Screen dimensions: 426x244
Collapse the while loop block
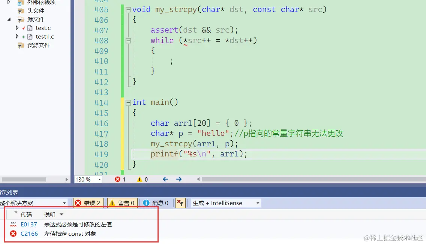point(128,41)
